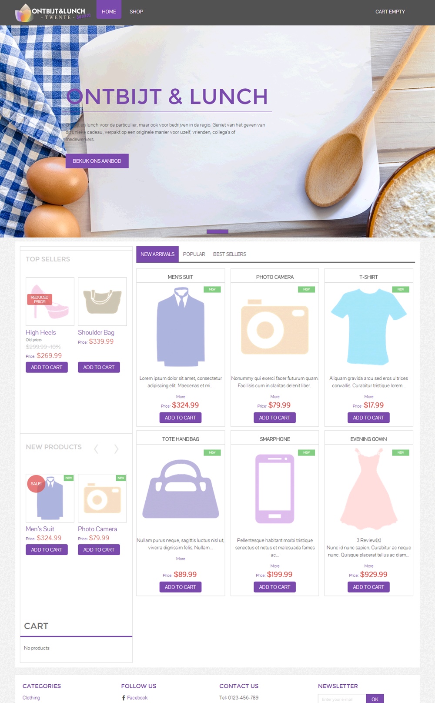Switch to the Popular tab
Image resolution: width=435 pixels, height=703 pixels.
click(x=194, y=254)
